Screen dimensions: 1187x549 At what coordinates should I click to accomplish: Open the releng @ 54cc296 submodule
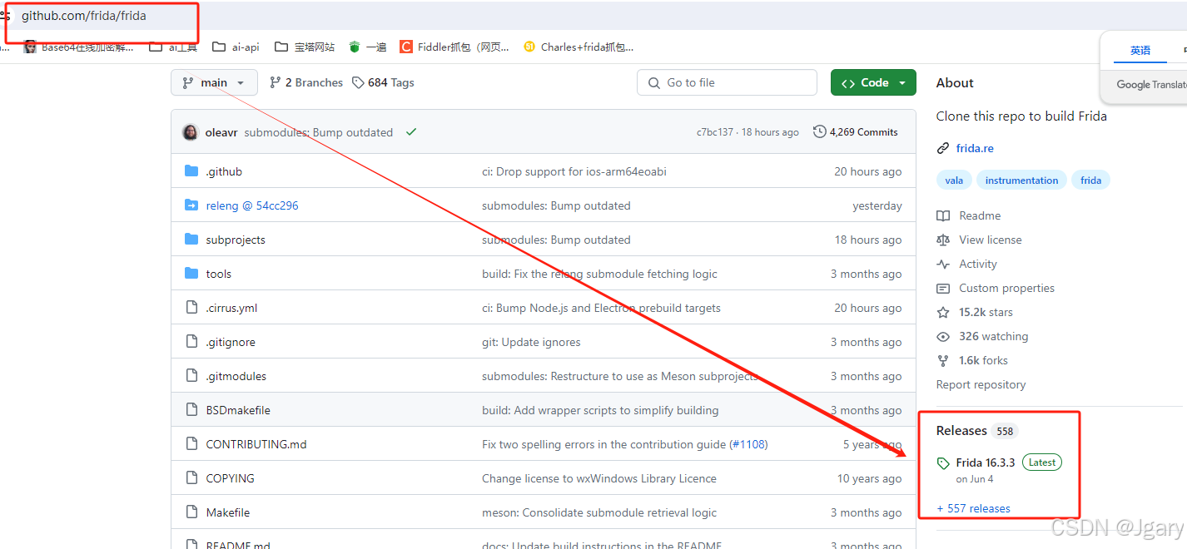pos(252,205)
